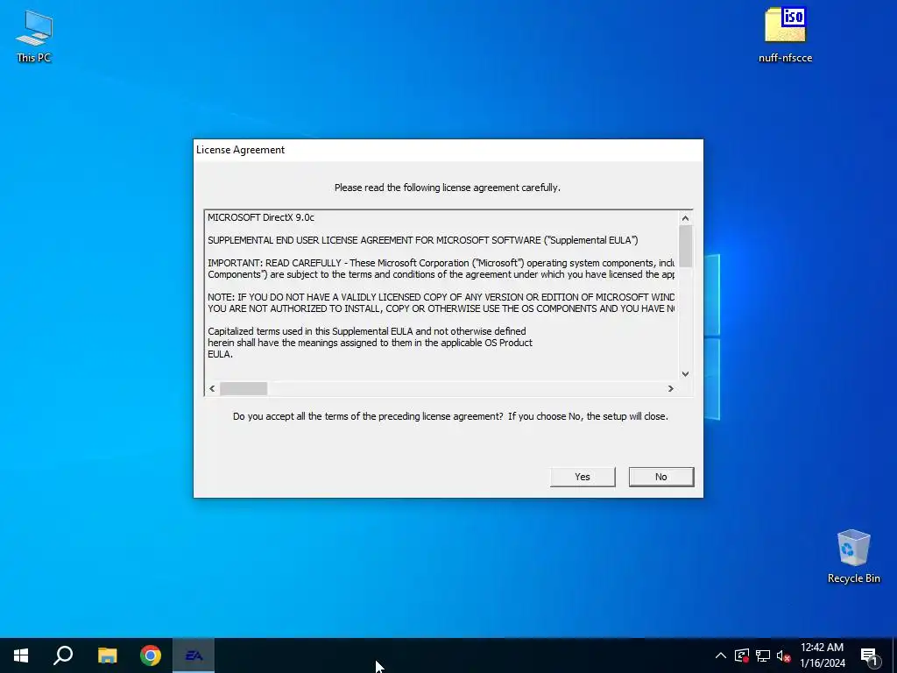Click the license text scroll-down arrow
The height and width of the screenshot is (673, 897).
pos(685,373)
